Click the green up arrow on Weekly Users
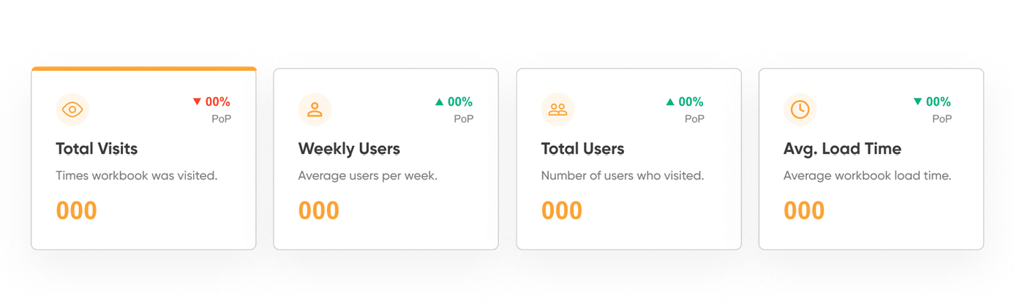Viewport: 1014px width, 308px height. [x=439, y=101]
